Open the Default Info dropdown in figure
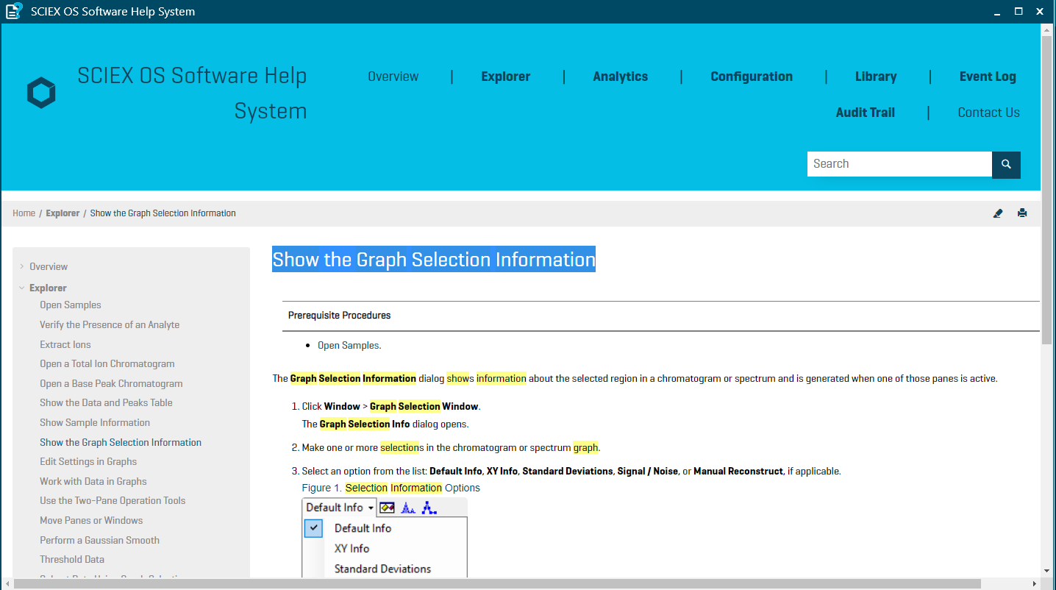Viewport: 1056px width, 590px height. click(340, 508)
